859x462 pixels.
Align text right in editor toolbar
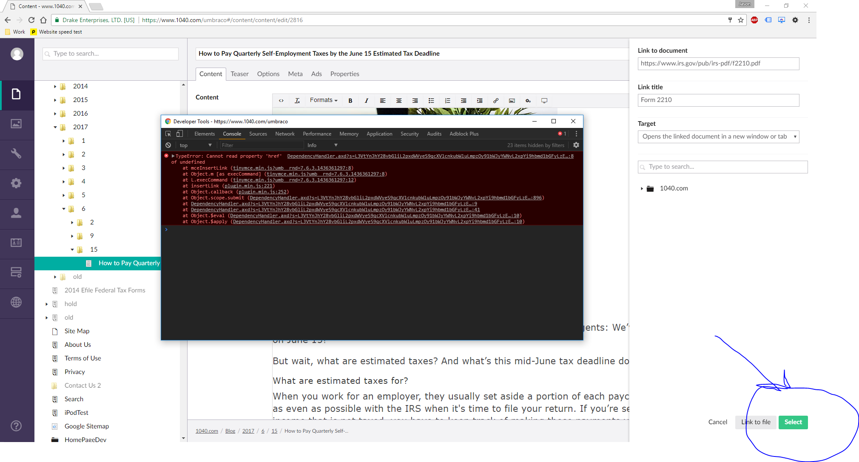pyautogui.click(x=415, y=101)
